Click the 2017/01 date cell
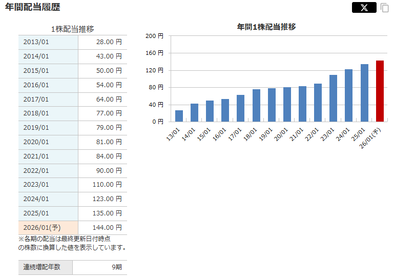Image resolution: width=394 pixels, height=277 pixels. (x=48, y=99)
